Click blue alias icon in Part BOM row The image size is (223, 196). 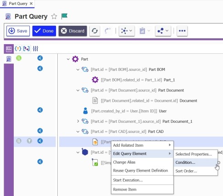pyautogui.click(x=40, y=69)
